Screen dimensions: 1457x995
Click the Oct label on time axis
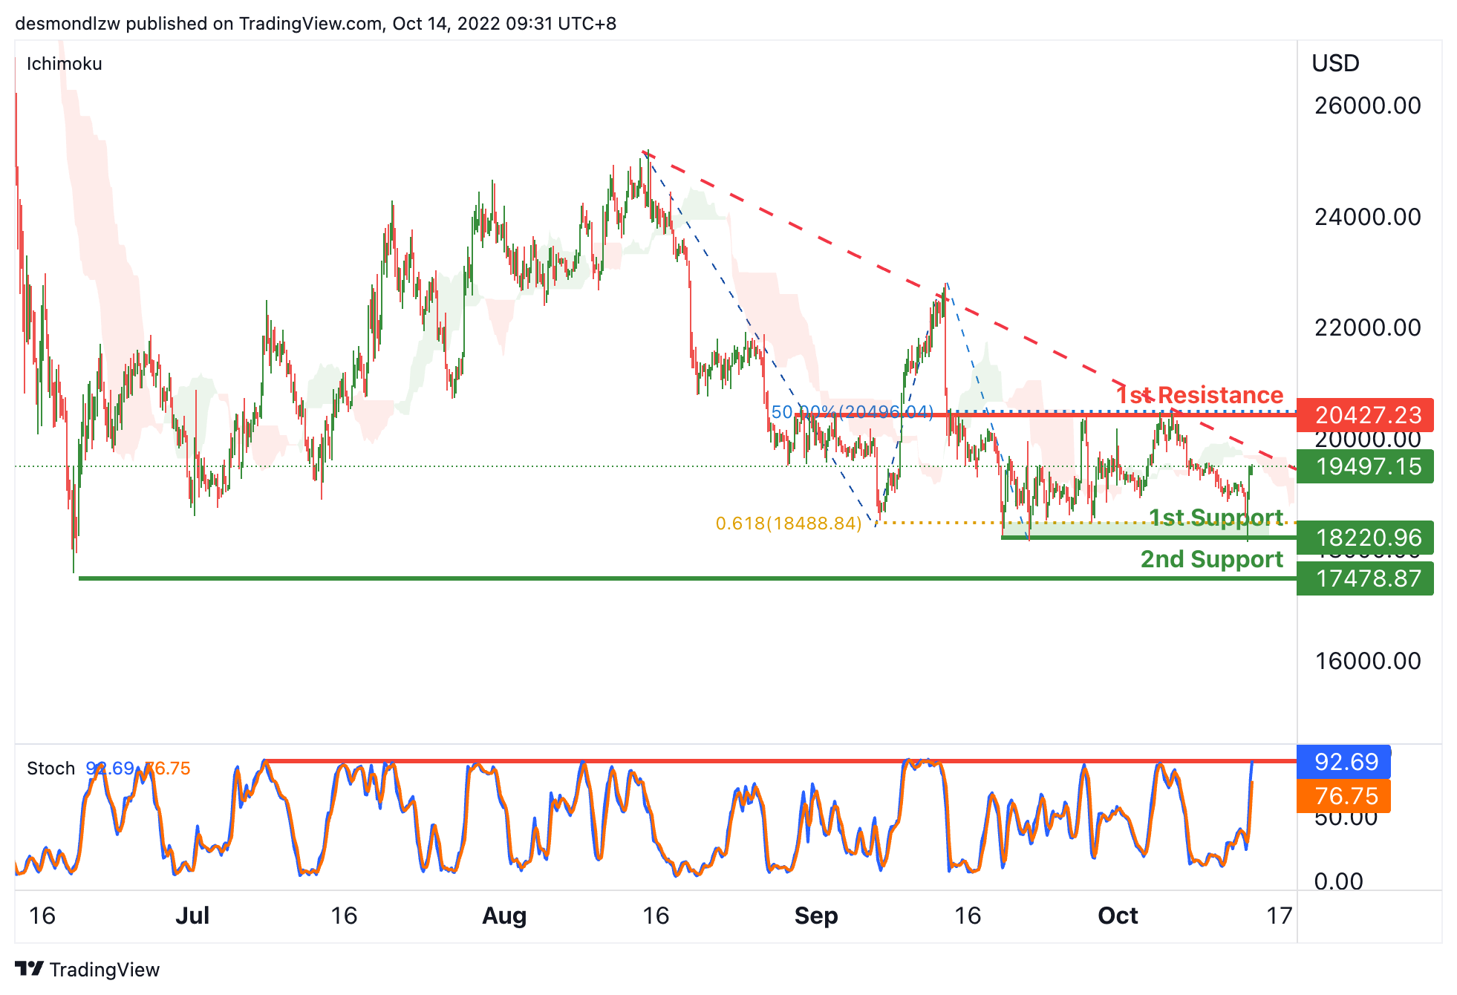click(1118, 916)
